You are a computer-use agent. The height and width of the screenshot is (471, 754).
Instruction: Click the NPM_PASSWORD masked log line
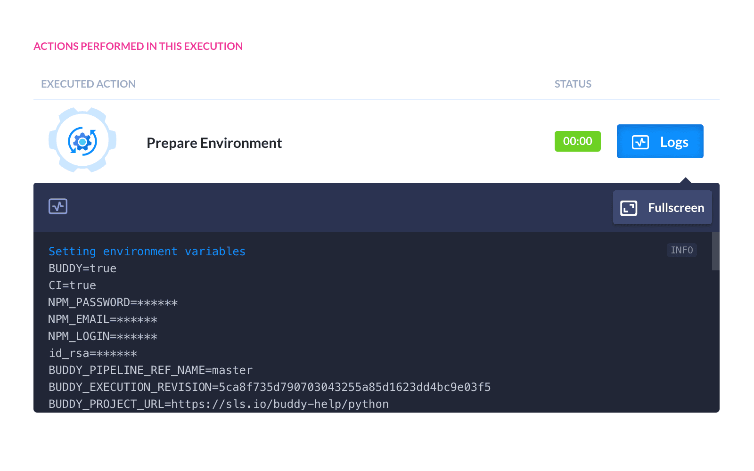point(113,302)
